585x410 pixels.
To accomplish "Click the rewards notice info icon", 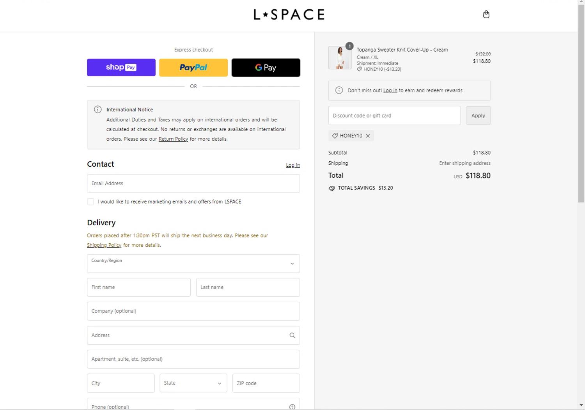I will point(339,90).
